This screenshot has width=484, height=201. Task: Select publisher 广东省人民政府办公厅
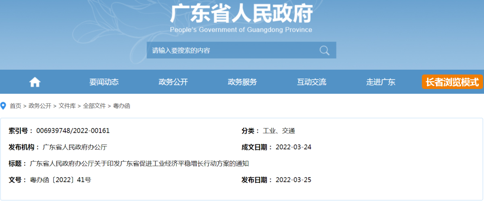(x=75, y=147)
